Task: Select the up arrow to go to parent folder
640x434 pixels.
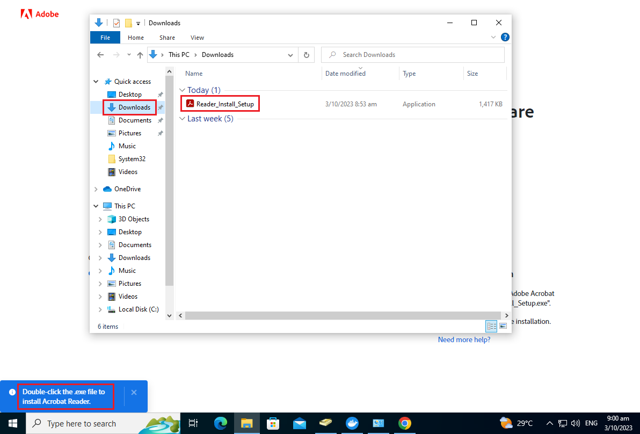Action: click(x=140, y=54)
